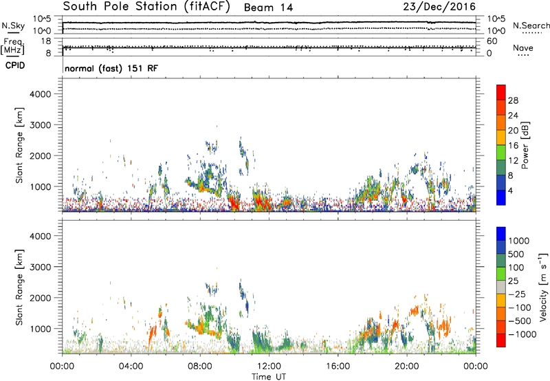Image resolution: width=550 pixels, height=381 pixels.
Task: Click the '25' value on velocity colorbar
Action: pos(513,281)
